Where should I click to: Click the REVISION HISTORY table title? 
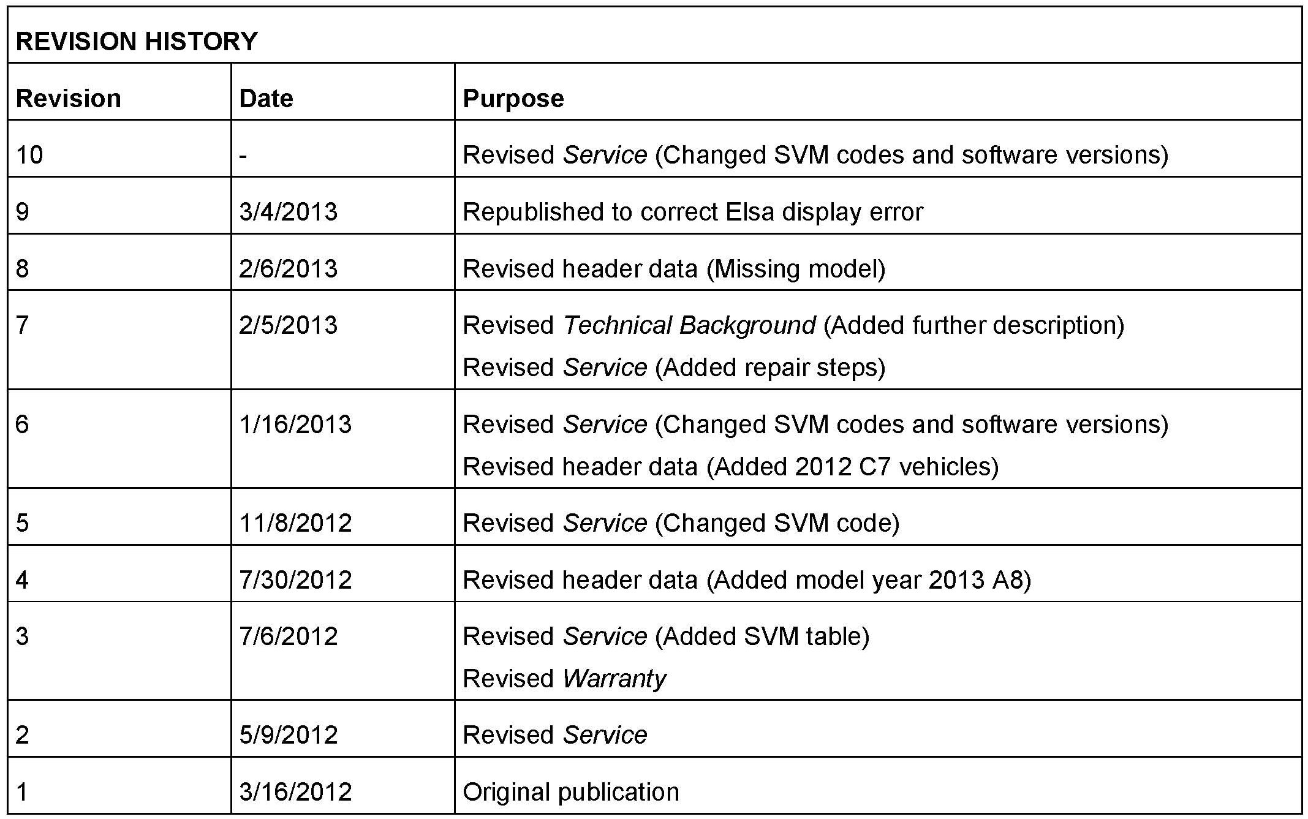(137, 42)
